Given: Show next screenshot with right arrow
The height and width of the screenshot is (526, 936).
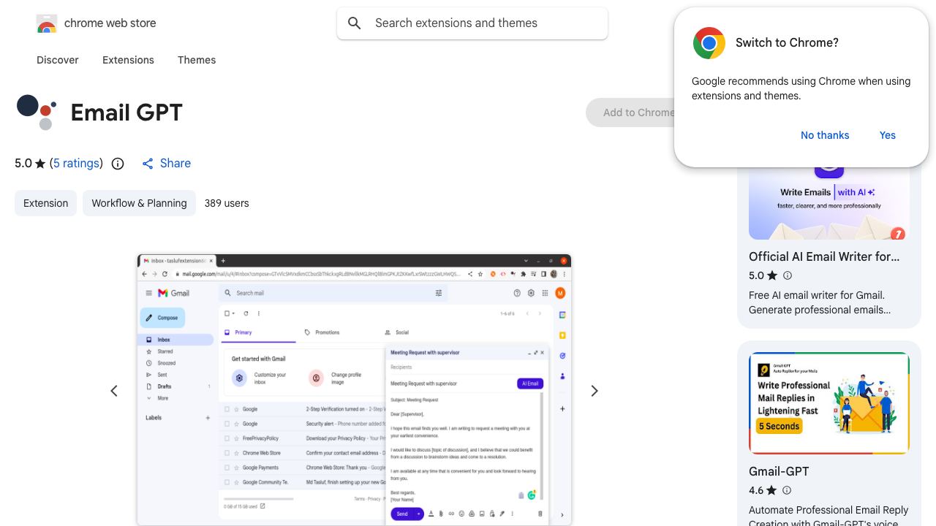Looking at the screenshot, I should click(595, 391).
